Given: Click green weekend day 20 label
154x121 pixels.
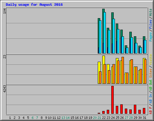Looking at the screenshot, I should point(95,118).
